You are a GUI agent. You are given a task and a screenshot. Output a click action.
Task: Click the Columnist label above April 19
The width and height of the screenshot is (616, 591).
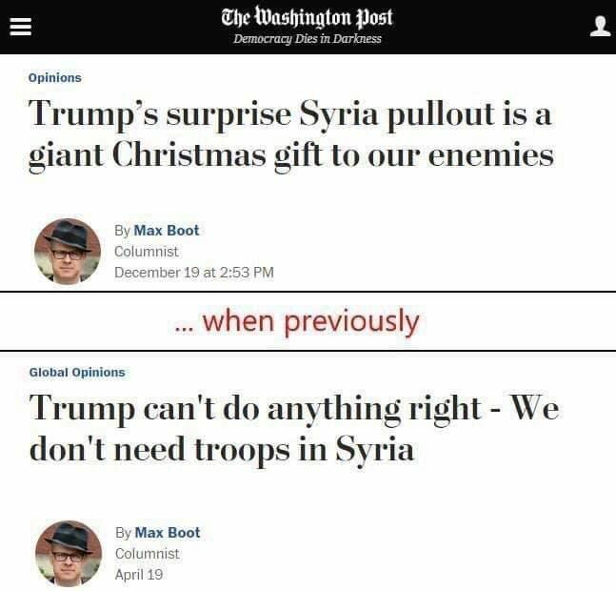tap(148, 554)
